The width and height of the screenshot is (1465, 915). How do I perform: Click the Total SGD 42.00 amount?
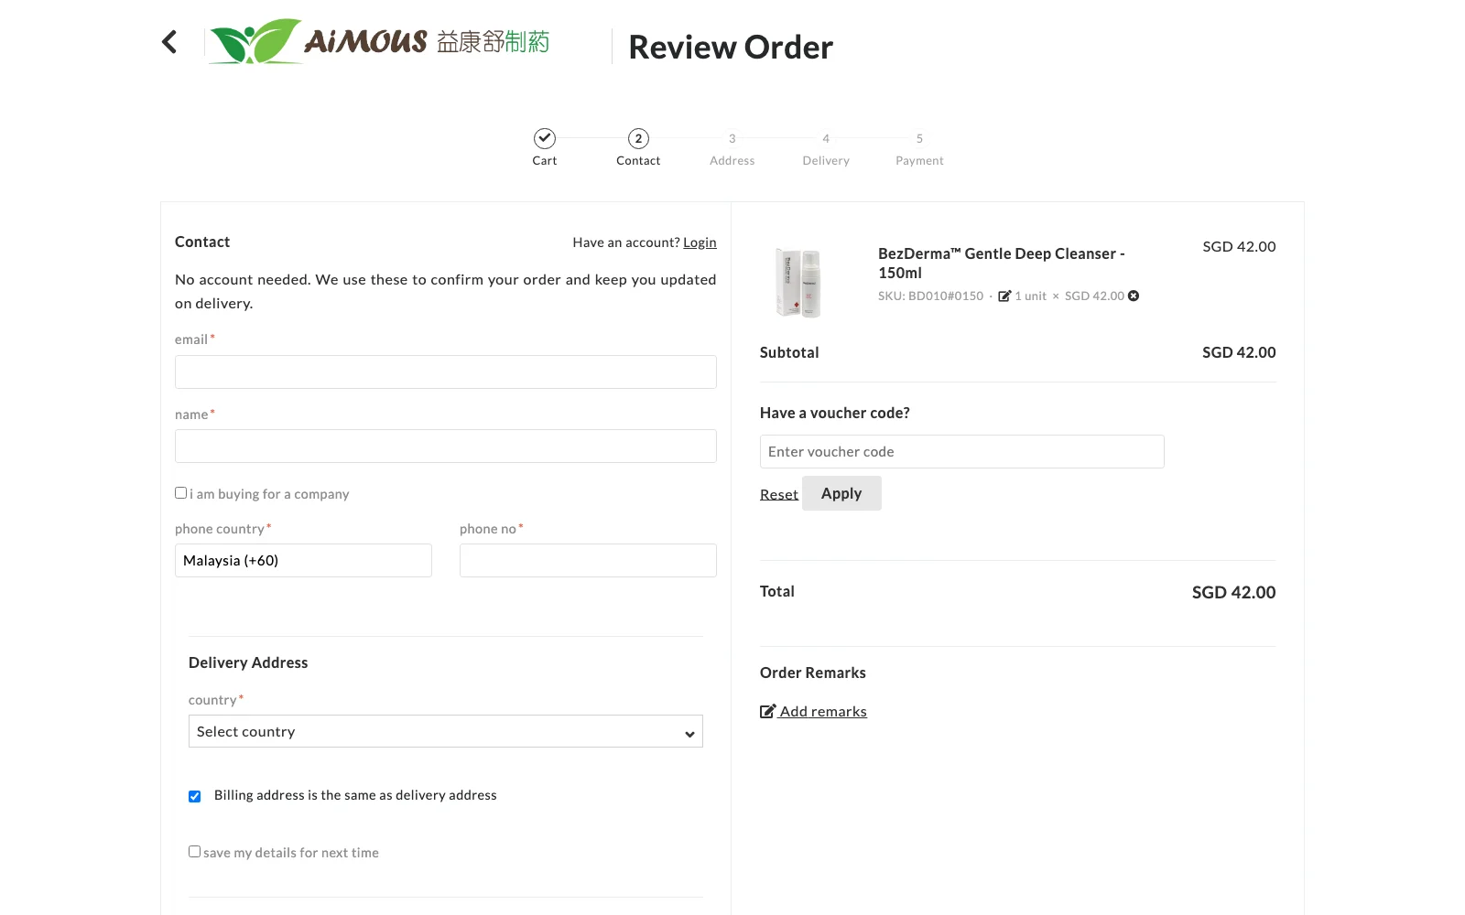[x=1233, y=592]
